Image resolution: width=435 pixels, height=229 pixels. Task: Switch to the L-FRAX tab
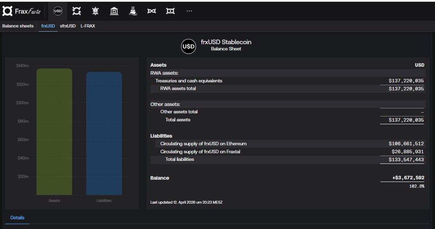tap(88, 26)
